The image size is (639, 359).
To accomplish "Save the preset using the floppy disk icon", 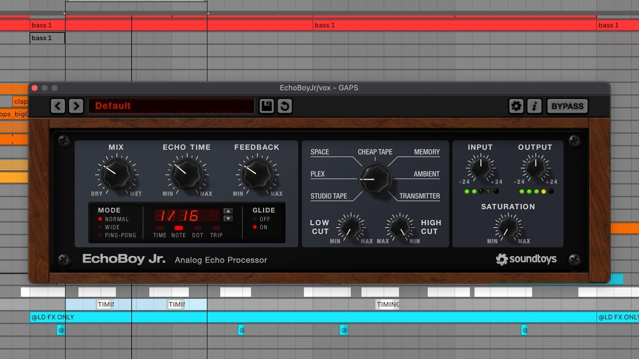I will (267, 106).
